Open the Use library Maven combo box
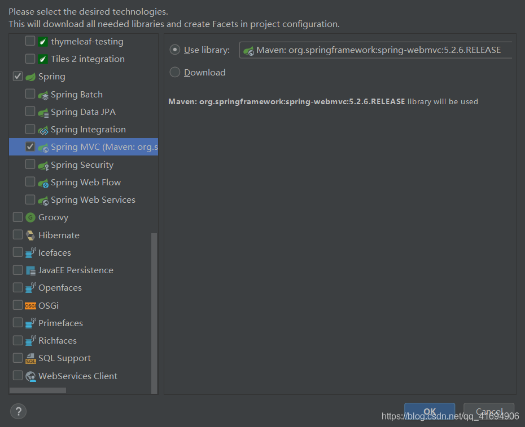 (x=375, y=50)
